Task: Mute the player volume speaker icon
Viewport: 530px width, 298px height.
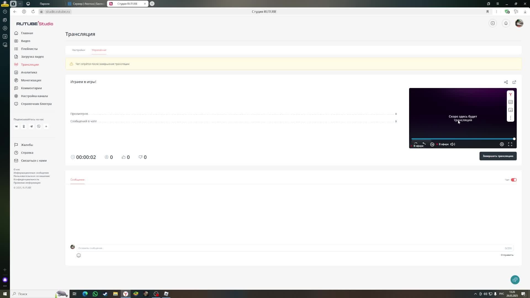Action: point(452,144)
